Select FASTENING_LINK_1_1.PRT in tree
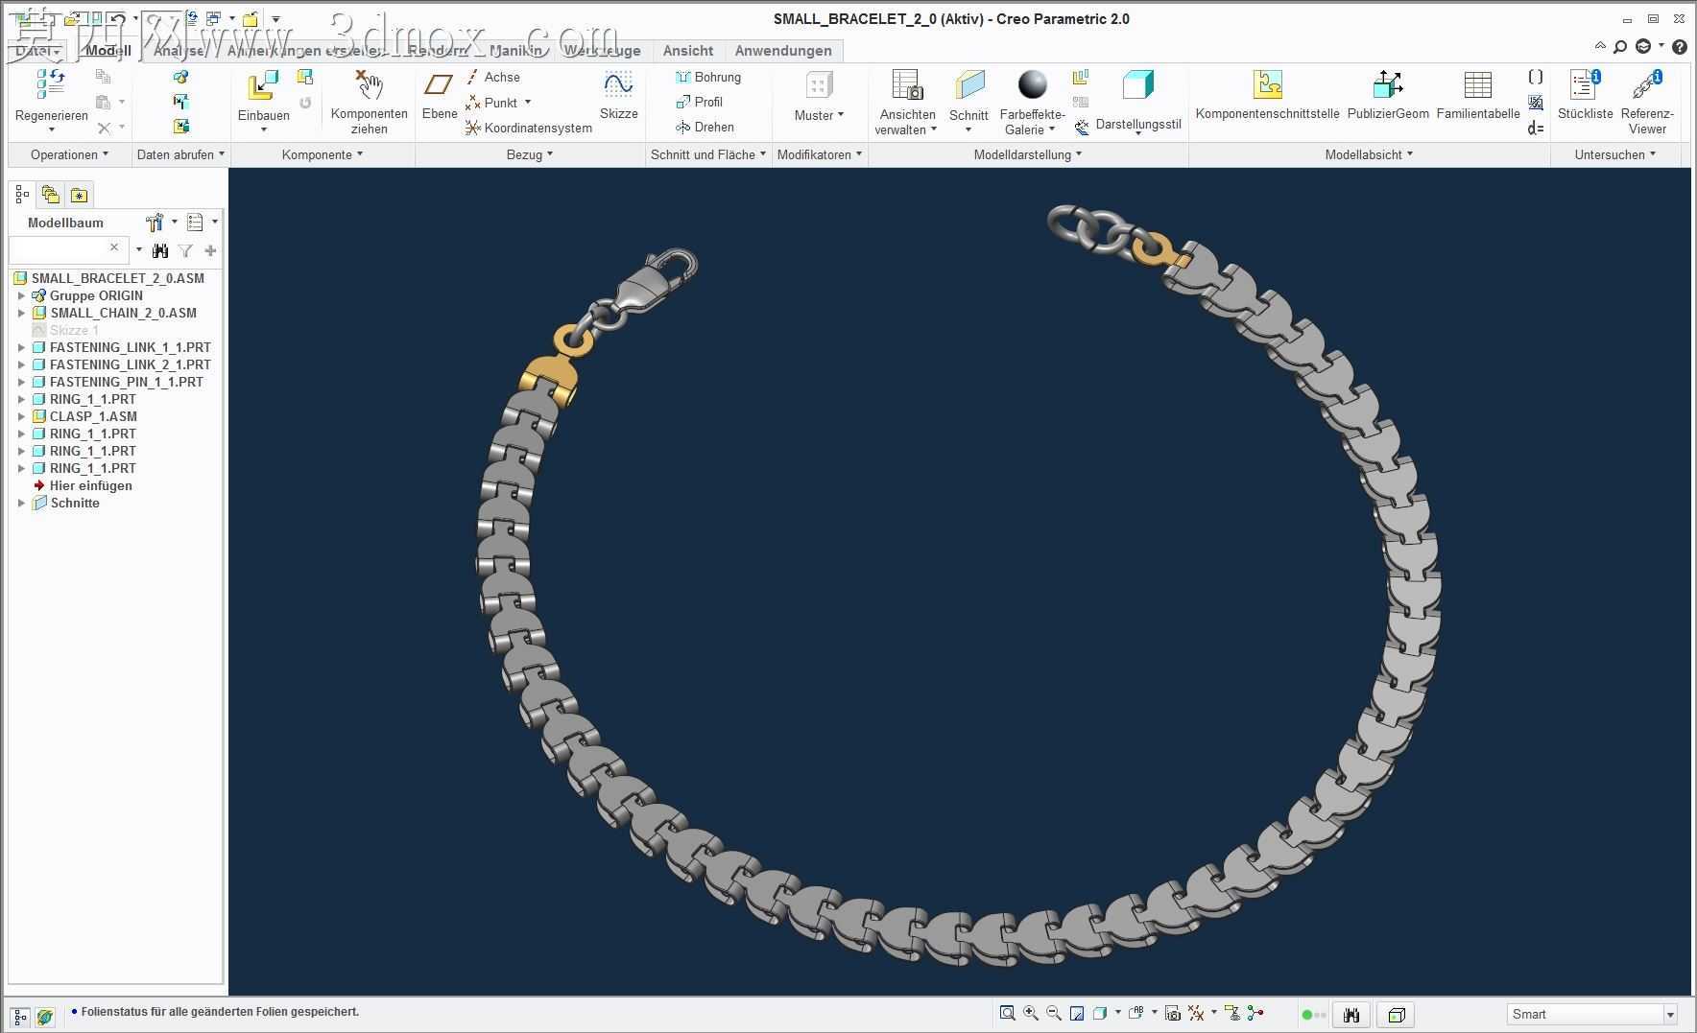The width and height of the screenshot is (1697, 1033). [130, 347]
